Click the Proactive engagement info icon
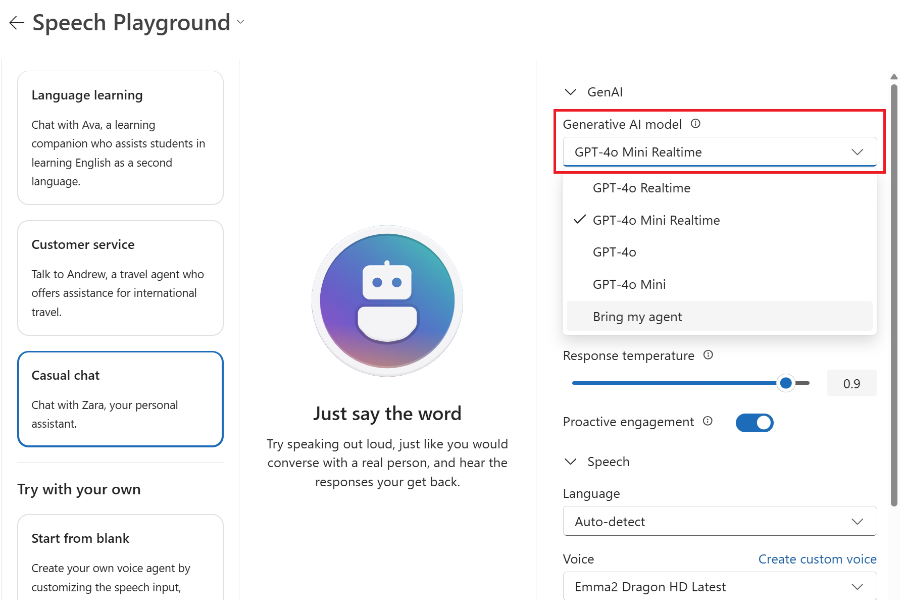The image size is (904, 613). 708,422
